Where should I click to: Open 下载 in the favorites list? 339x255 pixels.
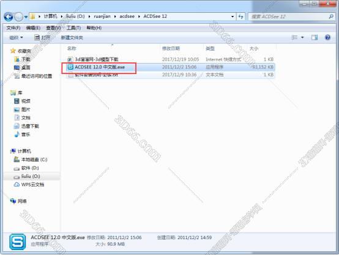tap(26, 59)
